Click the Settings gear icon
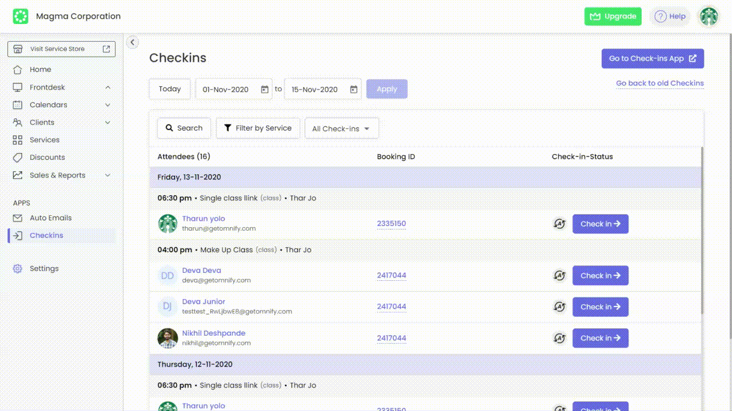This screenshot has height=411, width=732. 18,269
